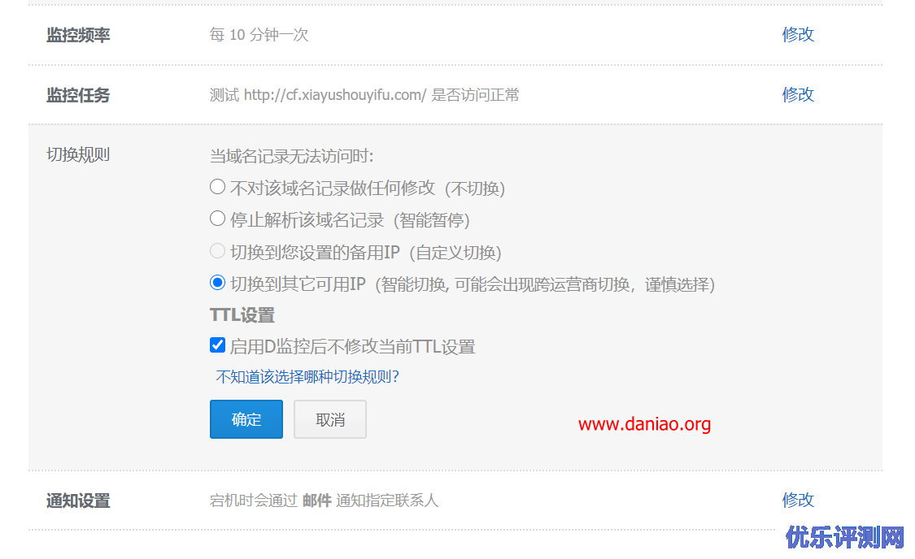Click the 优乐评测网 logo watermark
915x559 pixels.
pos(844,537)
